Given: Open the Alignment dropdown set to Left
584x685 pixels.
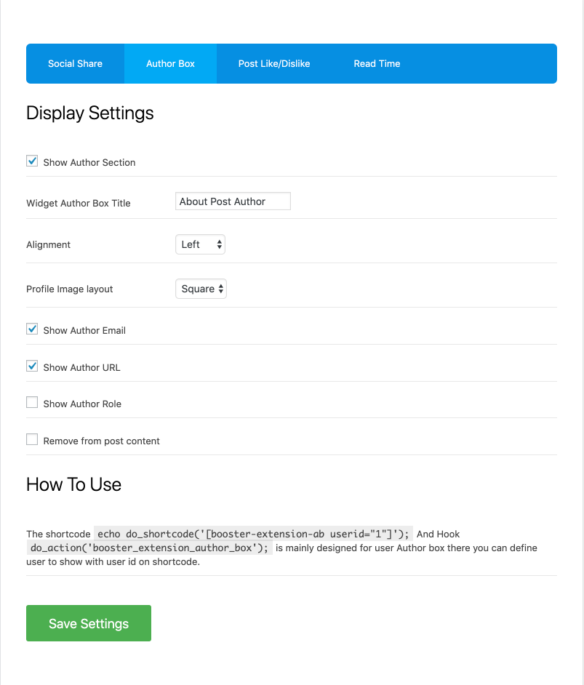Looking at the screenshot, I should [200, 244].
